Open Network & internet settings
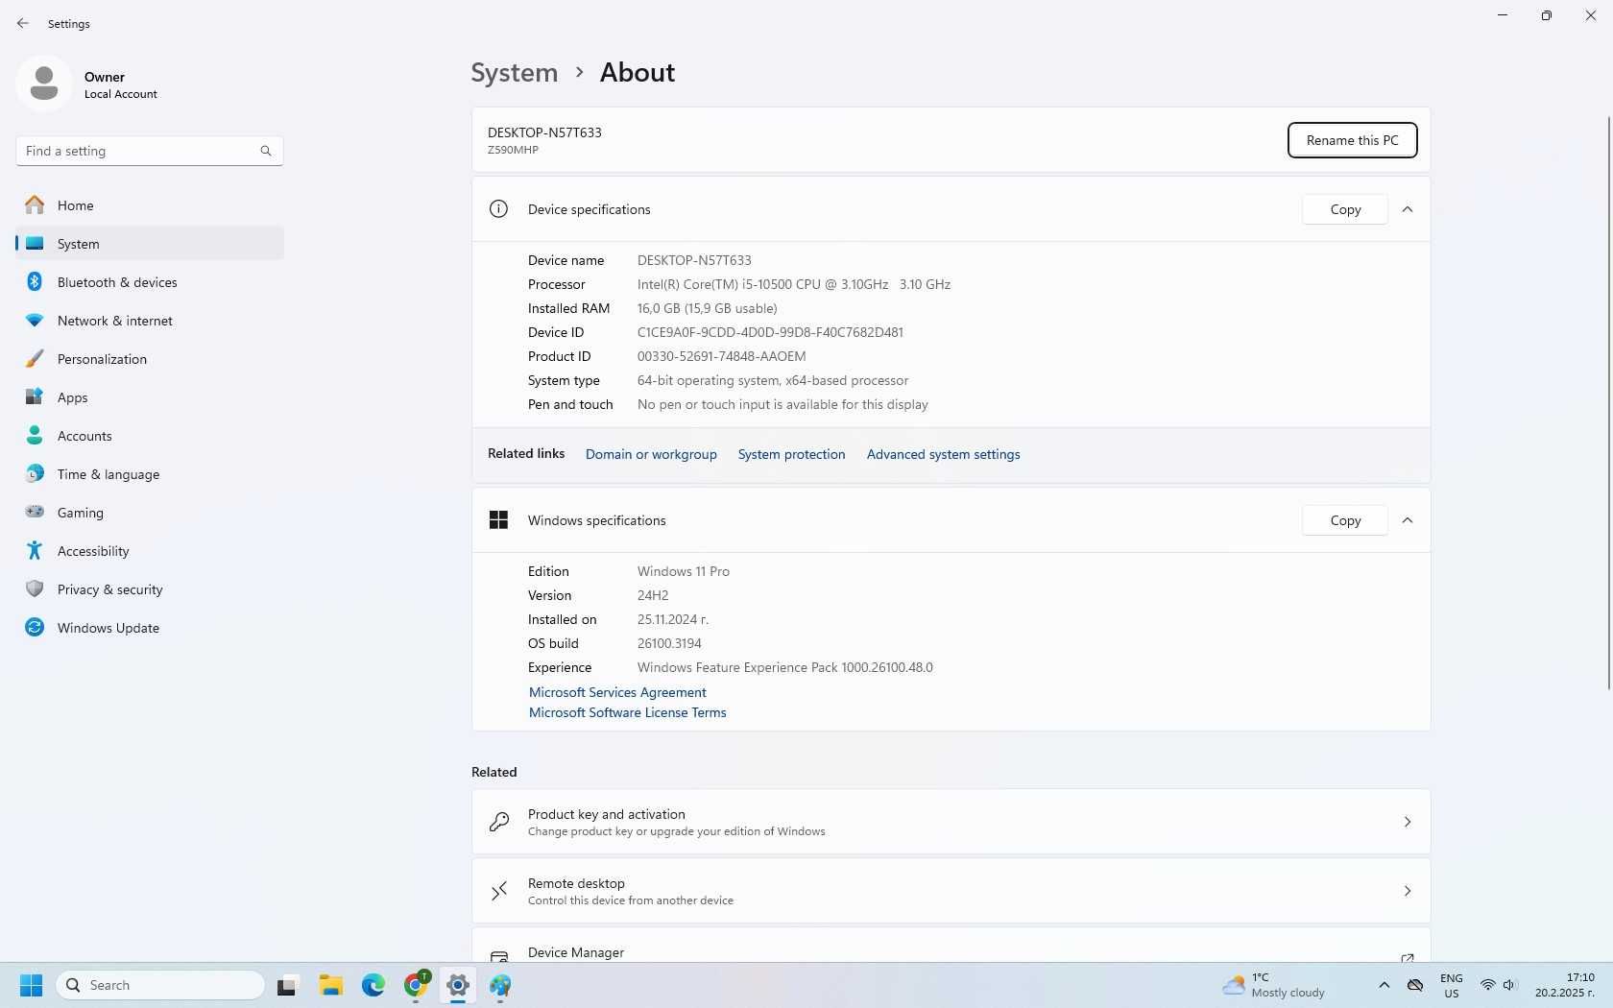Screen dimensions: 1613x1008 click(x=150, y=321)
